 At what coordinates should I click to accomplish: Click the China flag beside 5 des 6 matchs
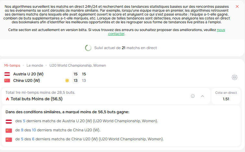(x=9, y=139)
